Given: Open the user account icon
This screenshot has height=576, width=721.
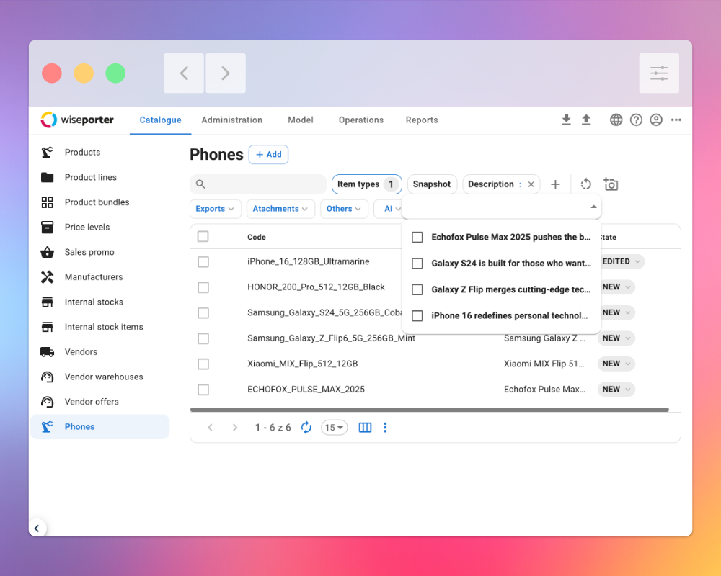Looking at the screenshot, I should pos(656,120).
